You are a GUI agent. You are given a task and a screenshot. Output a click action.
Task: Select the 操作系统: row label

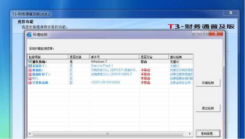coord(39,62)
